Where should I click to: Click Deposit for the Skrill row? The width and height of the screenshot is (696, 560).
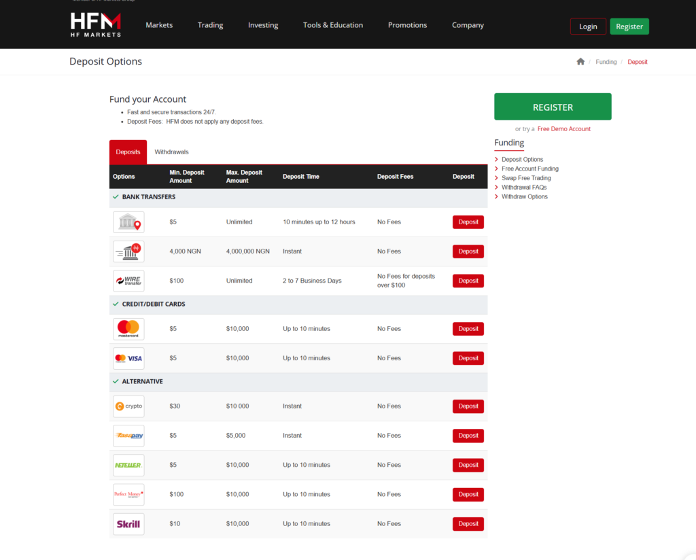468,524
